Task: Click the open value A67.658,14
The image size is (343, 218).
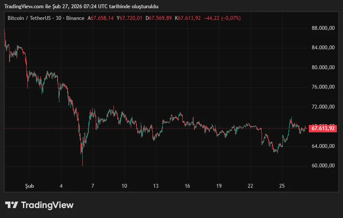Action: 101,18
